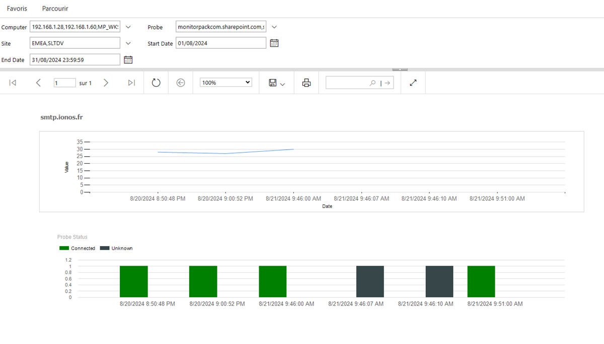Expand the Probe parameter dropdown
This screenshot has height=344, width=604.
(x=274, y=27)
